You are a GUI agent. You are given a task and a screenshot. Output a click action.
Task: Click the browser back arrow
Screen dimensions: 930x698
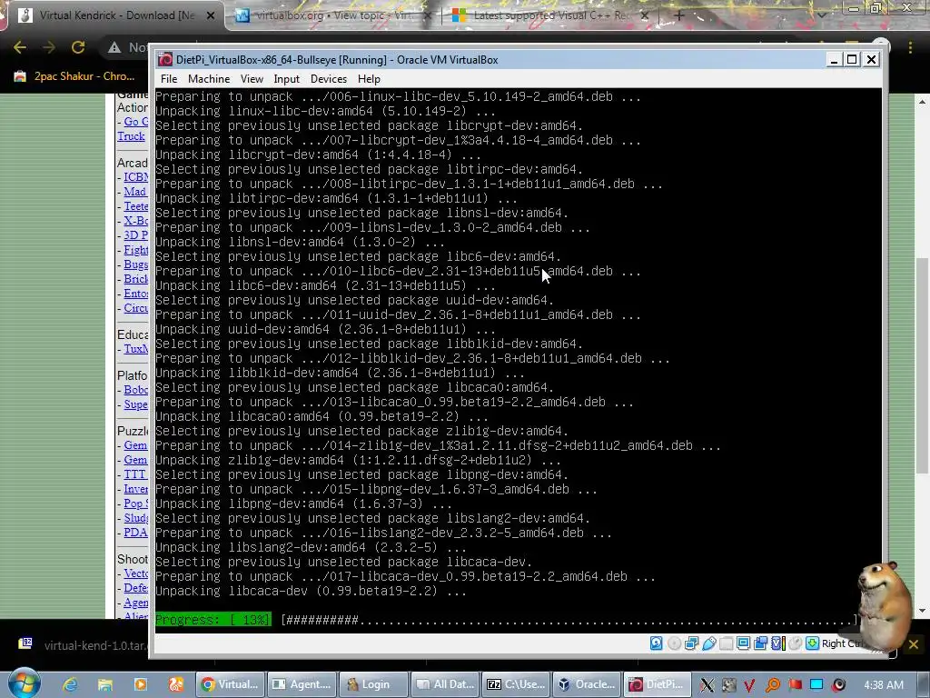(x=20, y=47)
